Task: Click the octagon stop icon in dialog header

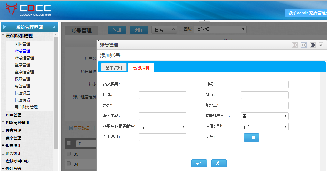Action: point(295,45)
